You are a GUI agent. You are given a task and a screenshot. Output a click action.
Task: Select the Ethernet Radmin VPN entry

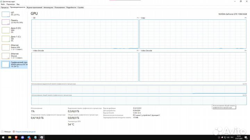click(x=14, y=47)
